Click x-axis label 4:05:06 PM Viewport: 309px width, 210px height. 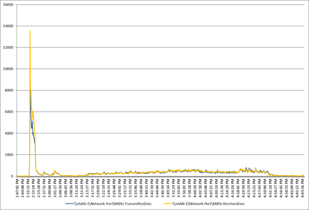[x=206, y=188]
